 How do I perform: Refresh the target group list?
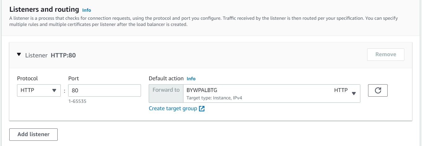tap(378, 90)
